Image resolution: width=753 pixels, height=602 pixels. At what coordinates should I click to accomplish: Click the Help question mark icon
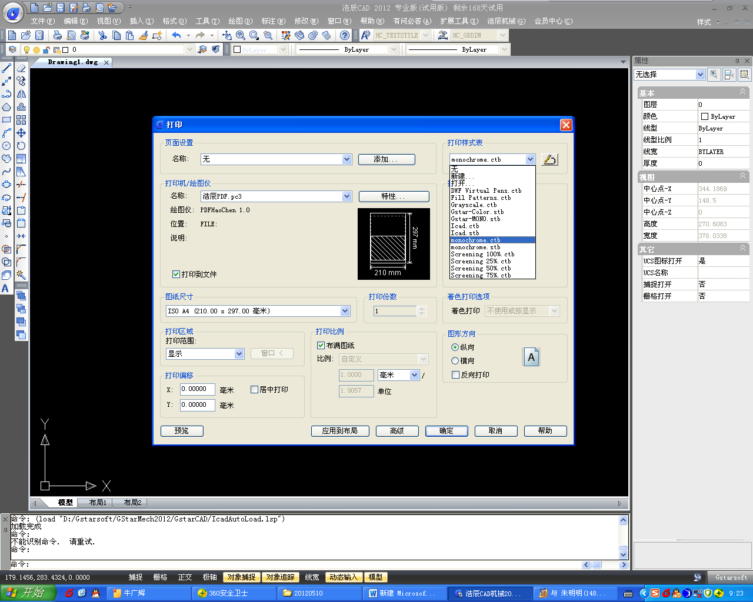coord(345,35)
